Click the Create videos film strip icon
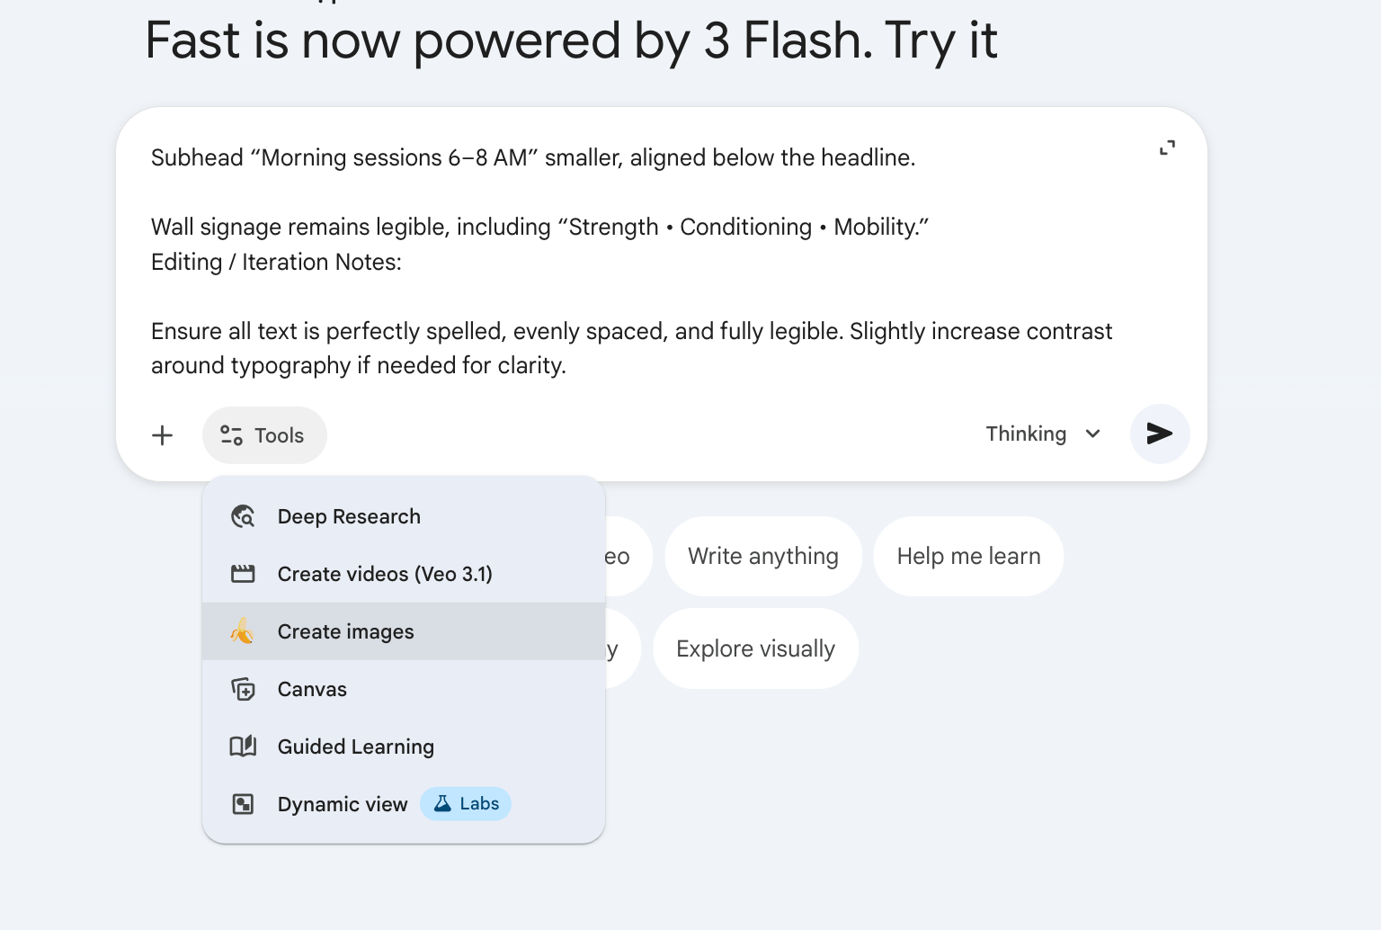The image size is (1381, 930). (x=243, y=574)
